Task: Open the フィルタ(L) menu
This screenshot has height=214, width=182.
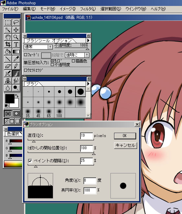Action: pyautogui.click(x=88, y=9)
